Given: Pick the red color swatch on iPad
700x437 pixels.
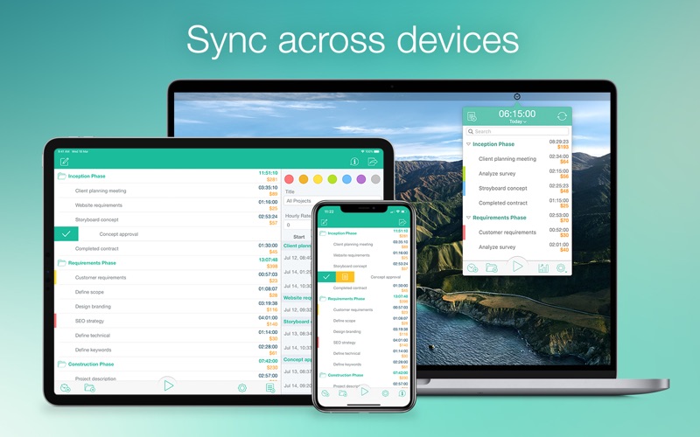Looking at the screenshot, I should 289,179.
